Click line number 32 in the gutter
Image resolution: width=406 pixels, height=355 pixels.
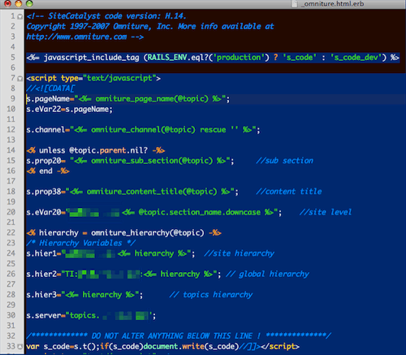[11, 336]
